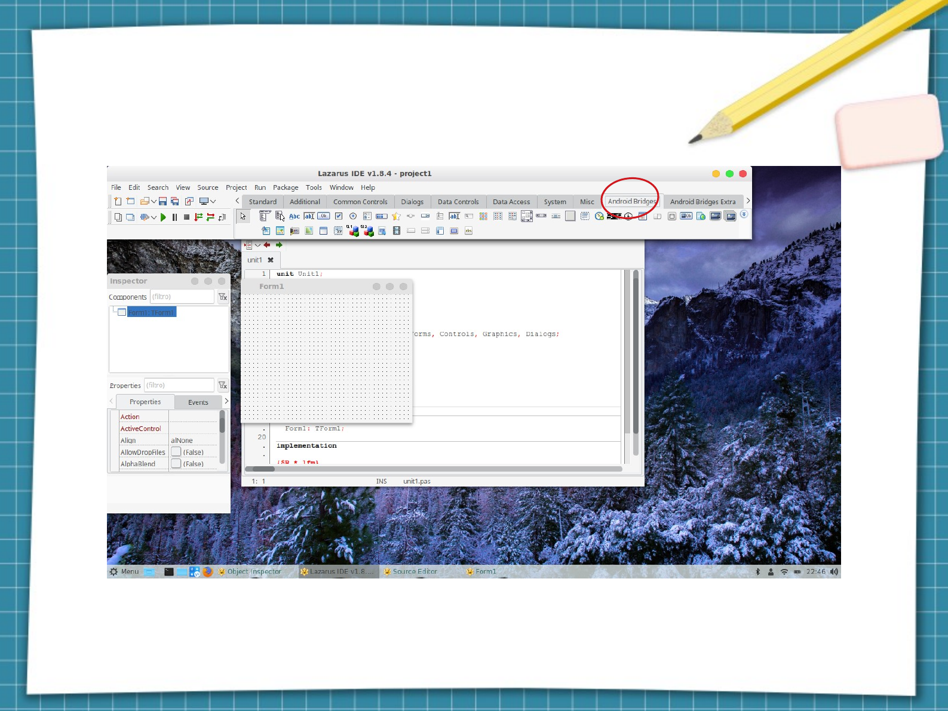The height and width of the screenshot is (711, 948).
Task: Toggle the AllowDropFiles checkbox
Action: tap(176, 452)
